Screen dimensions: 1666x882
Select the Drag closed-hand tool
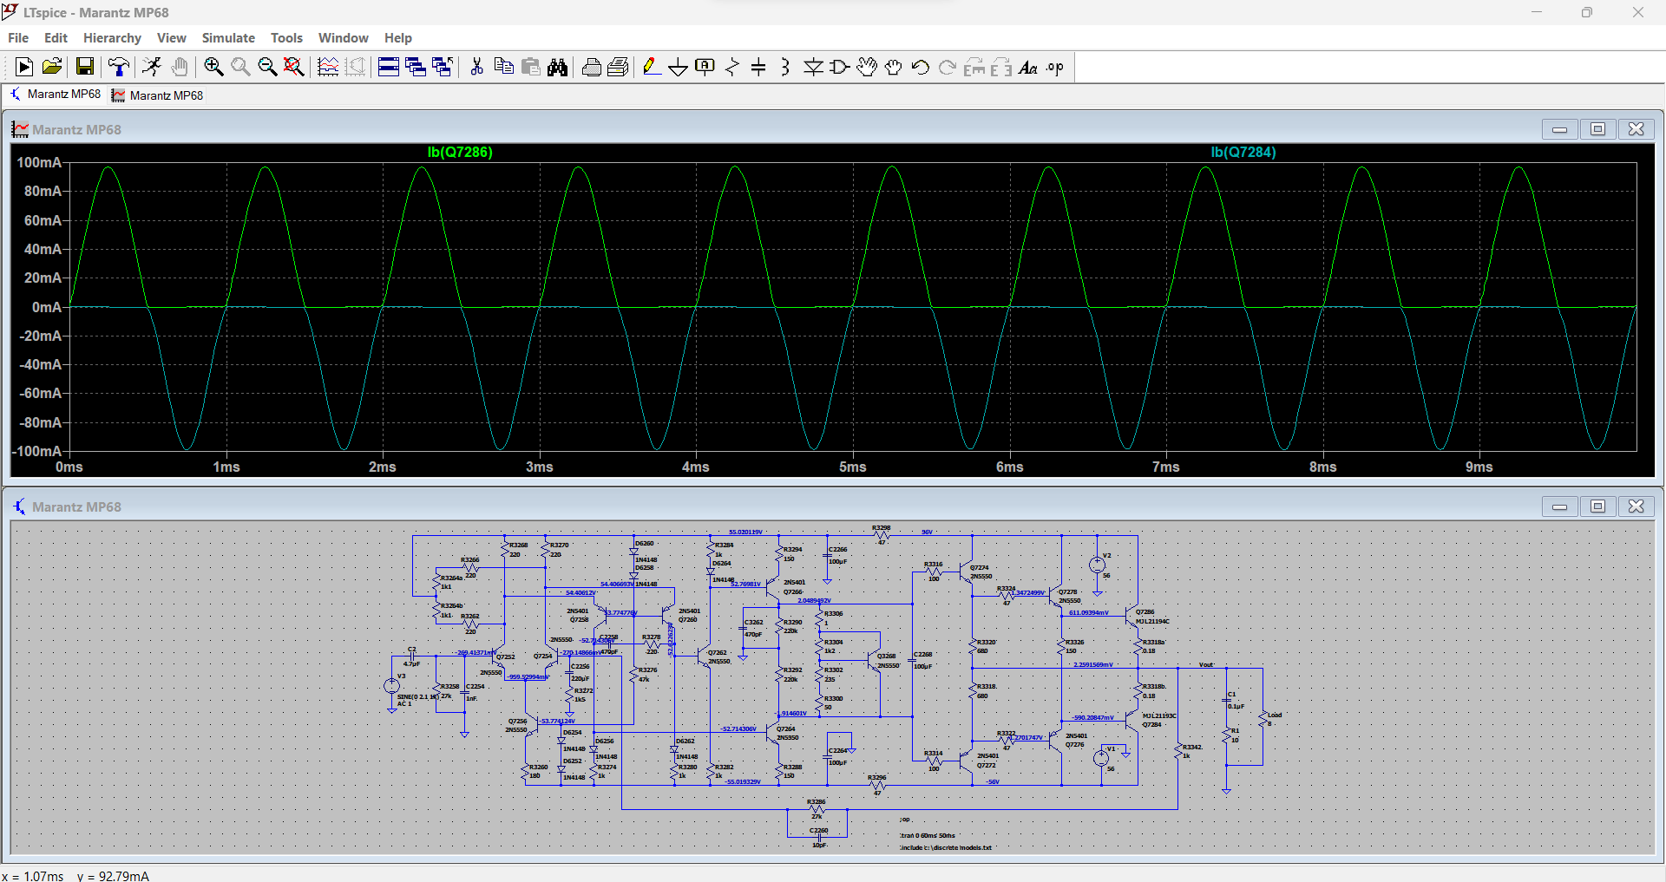click(894, 67)
